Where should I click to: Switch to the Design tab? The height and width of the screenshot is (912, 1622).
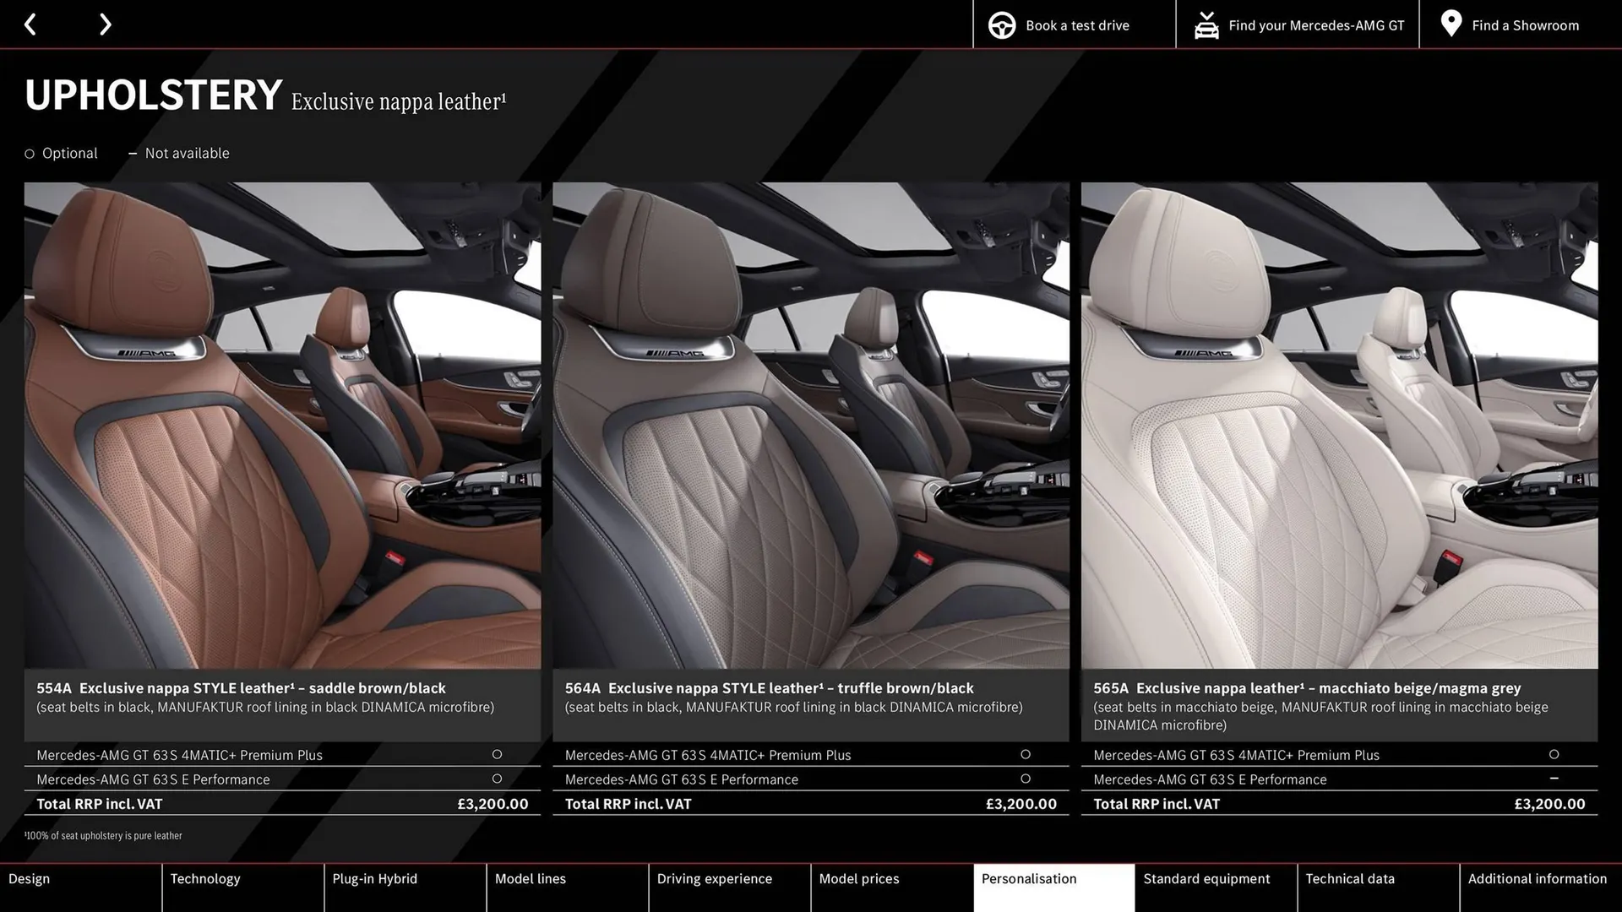coord(29,878)
